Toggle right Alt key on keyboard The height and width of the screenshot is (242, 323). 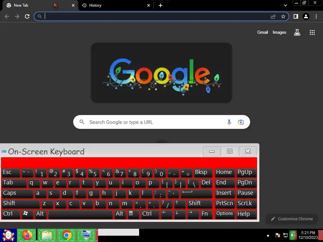[x=120, y=214]
